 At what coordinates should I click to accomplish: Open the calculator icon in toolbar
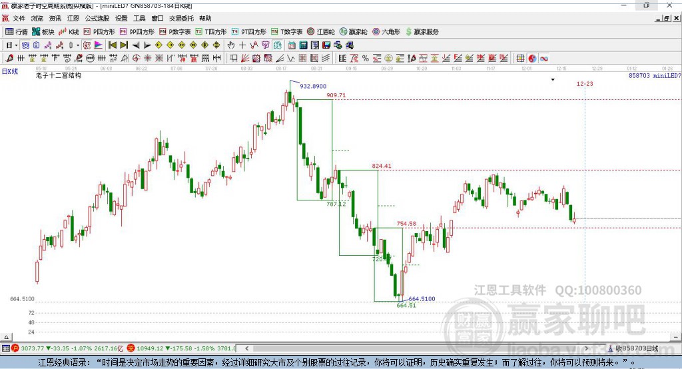point(303,45)
